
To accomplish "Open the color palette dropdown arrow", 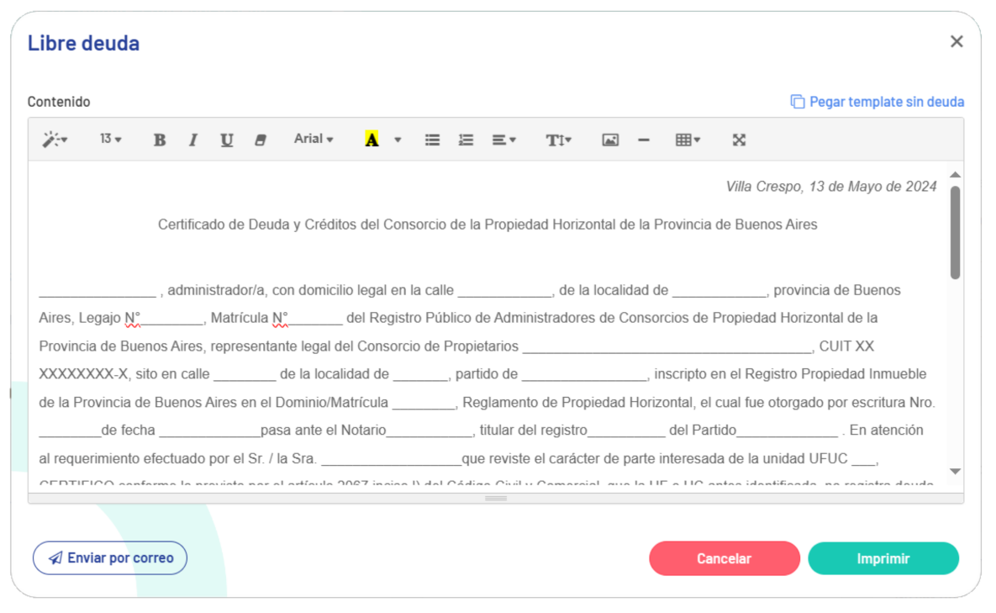I will (398, 140).
